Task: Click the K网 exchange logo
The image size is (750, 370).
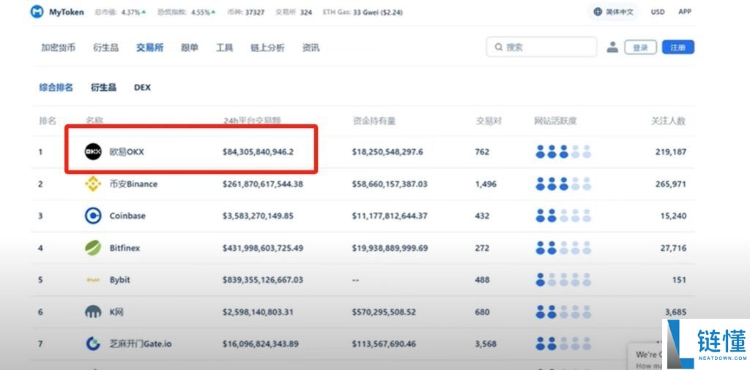Action: (x=93, y=312)
